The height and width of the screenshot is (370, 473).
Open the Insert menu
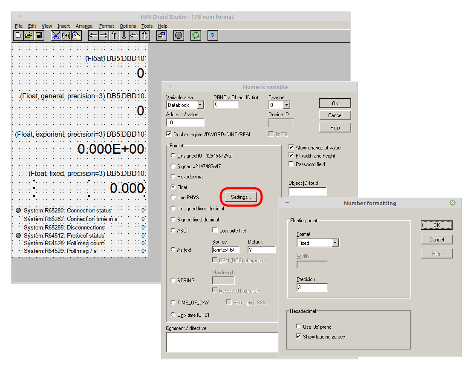(63, 26)
